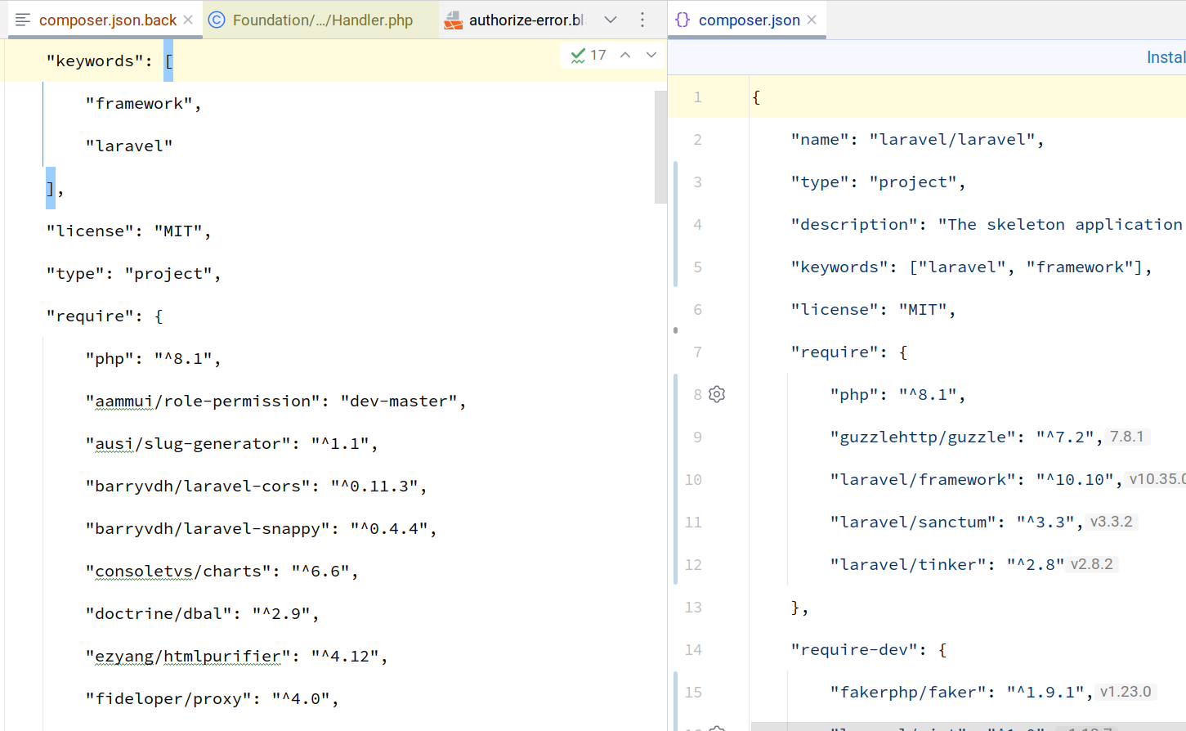Screen dimensions: 1186x731
Task: Click the Install link in the notification bar
Action: coord(1165,57)
